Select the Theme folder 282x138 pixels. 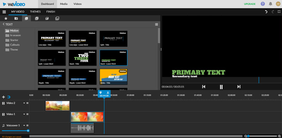[12, 50]
